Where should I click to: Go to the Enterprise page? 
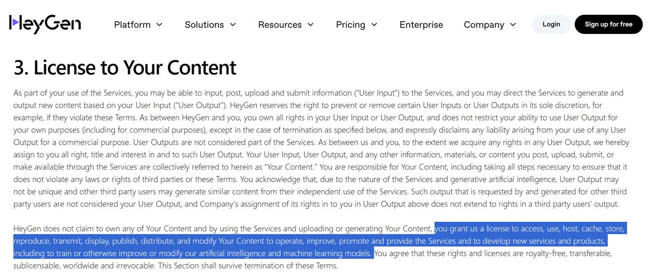pos(421,24)
